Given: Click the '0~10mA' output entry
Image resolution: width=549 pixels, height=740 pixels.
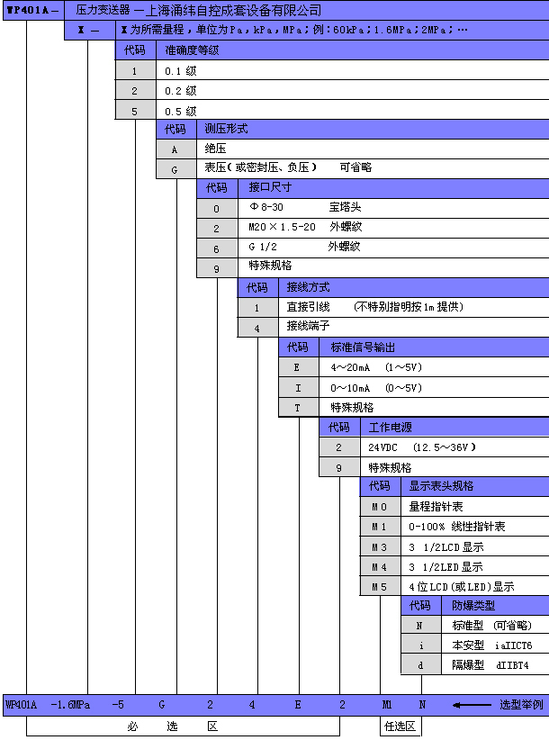Looking at the screenshot, I should click(350, 388).
